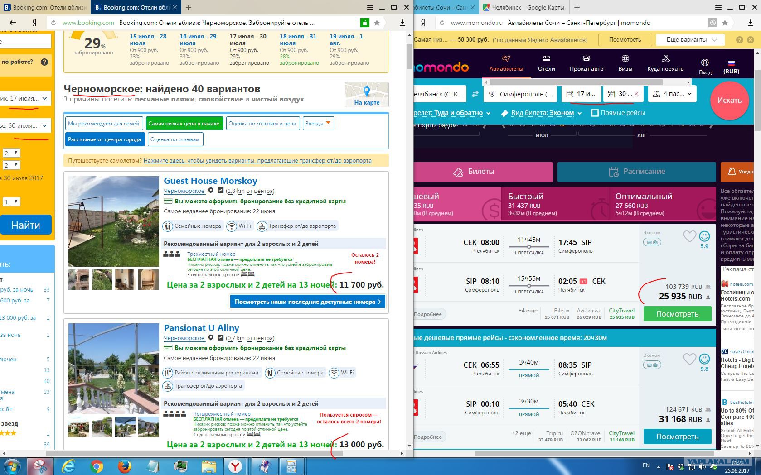The image size is (761, 475).
Task: Click the Booking page vertical scrollbar
Action: click(x=409, y=57)
